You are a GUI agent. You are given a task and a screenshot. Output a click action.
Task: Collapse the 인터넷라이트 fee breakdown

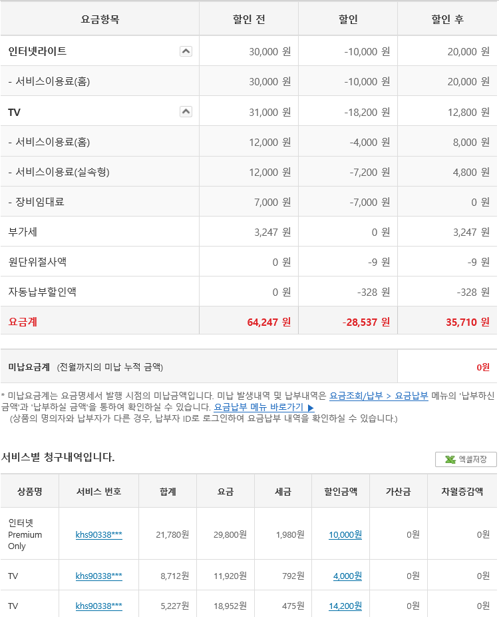point(186,51)
